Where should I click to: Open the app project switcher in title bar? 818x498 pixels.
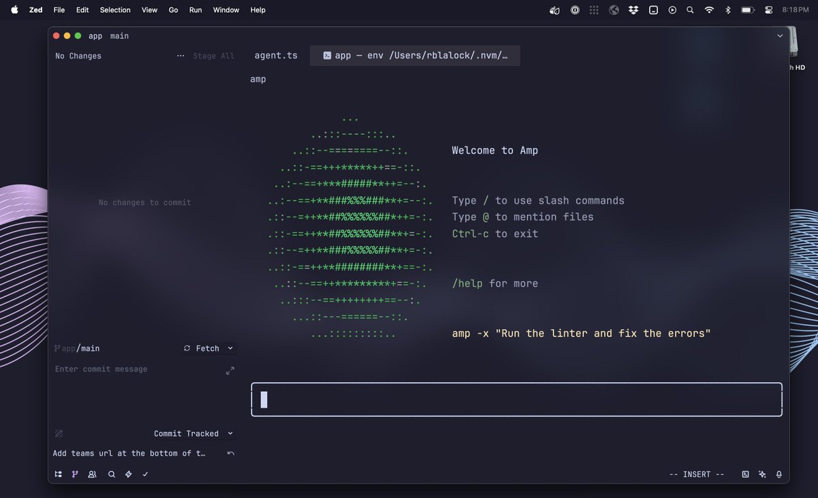click(95, 36)
